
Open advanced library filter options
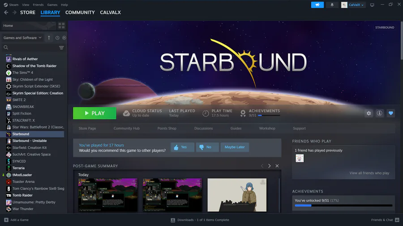pyautogui.click(x=61, y=48)
